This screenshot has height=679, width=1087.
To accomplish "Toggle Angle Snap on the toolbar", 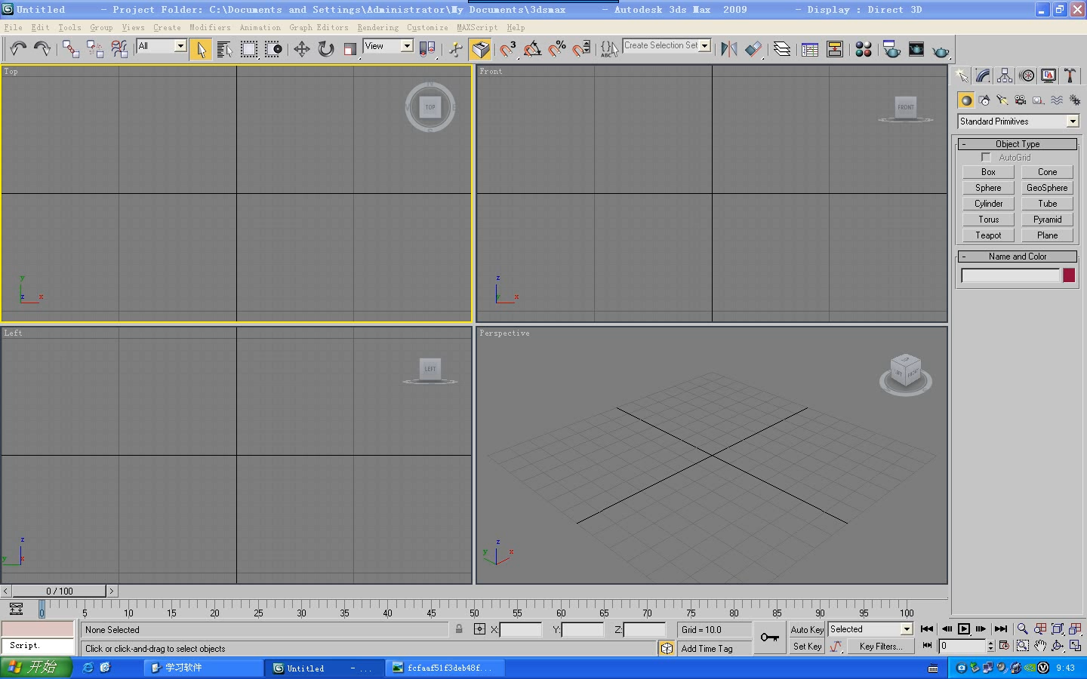I will tap(532, 50).
